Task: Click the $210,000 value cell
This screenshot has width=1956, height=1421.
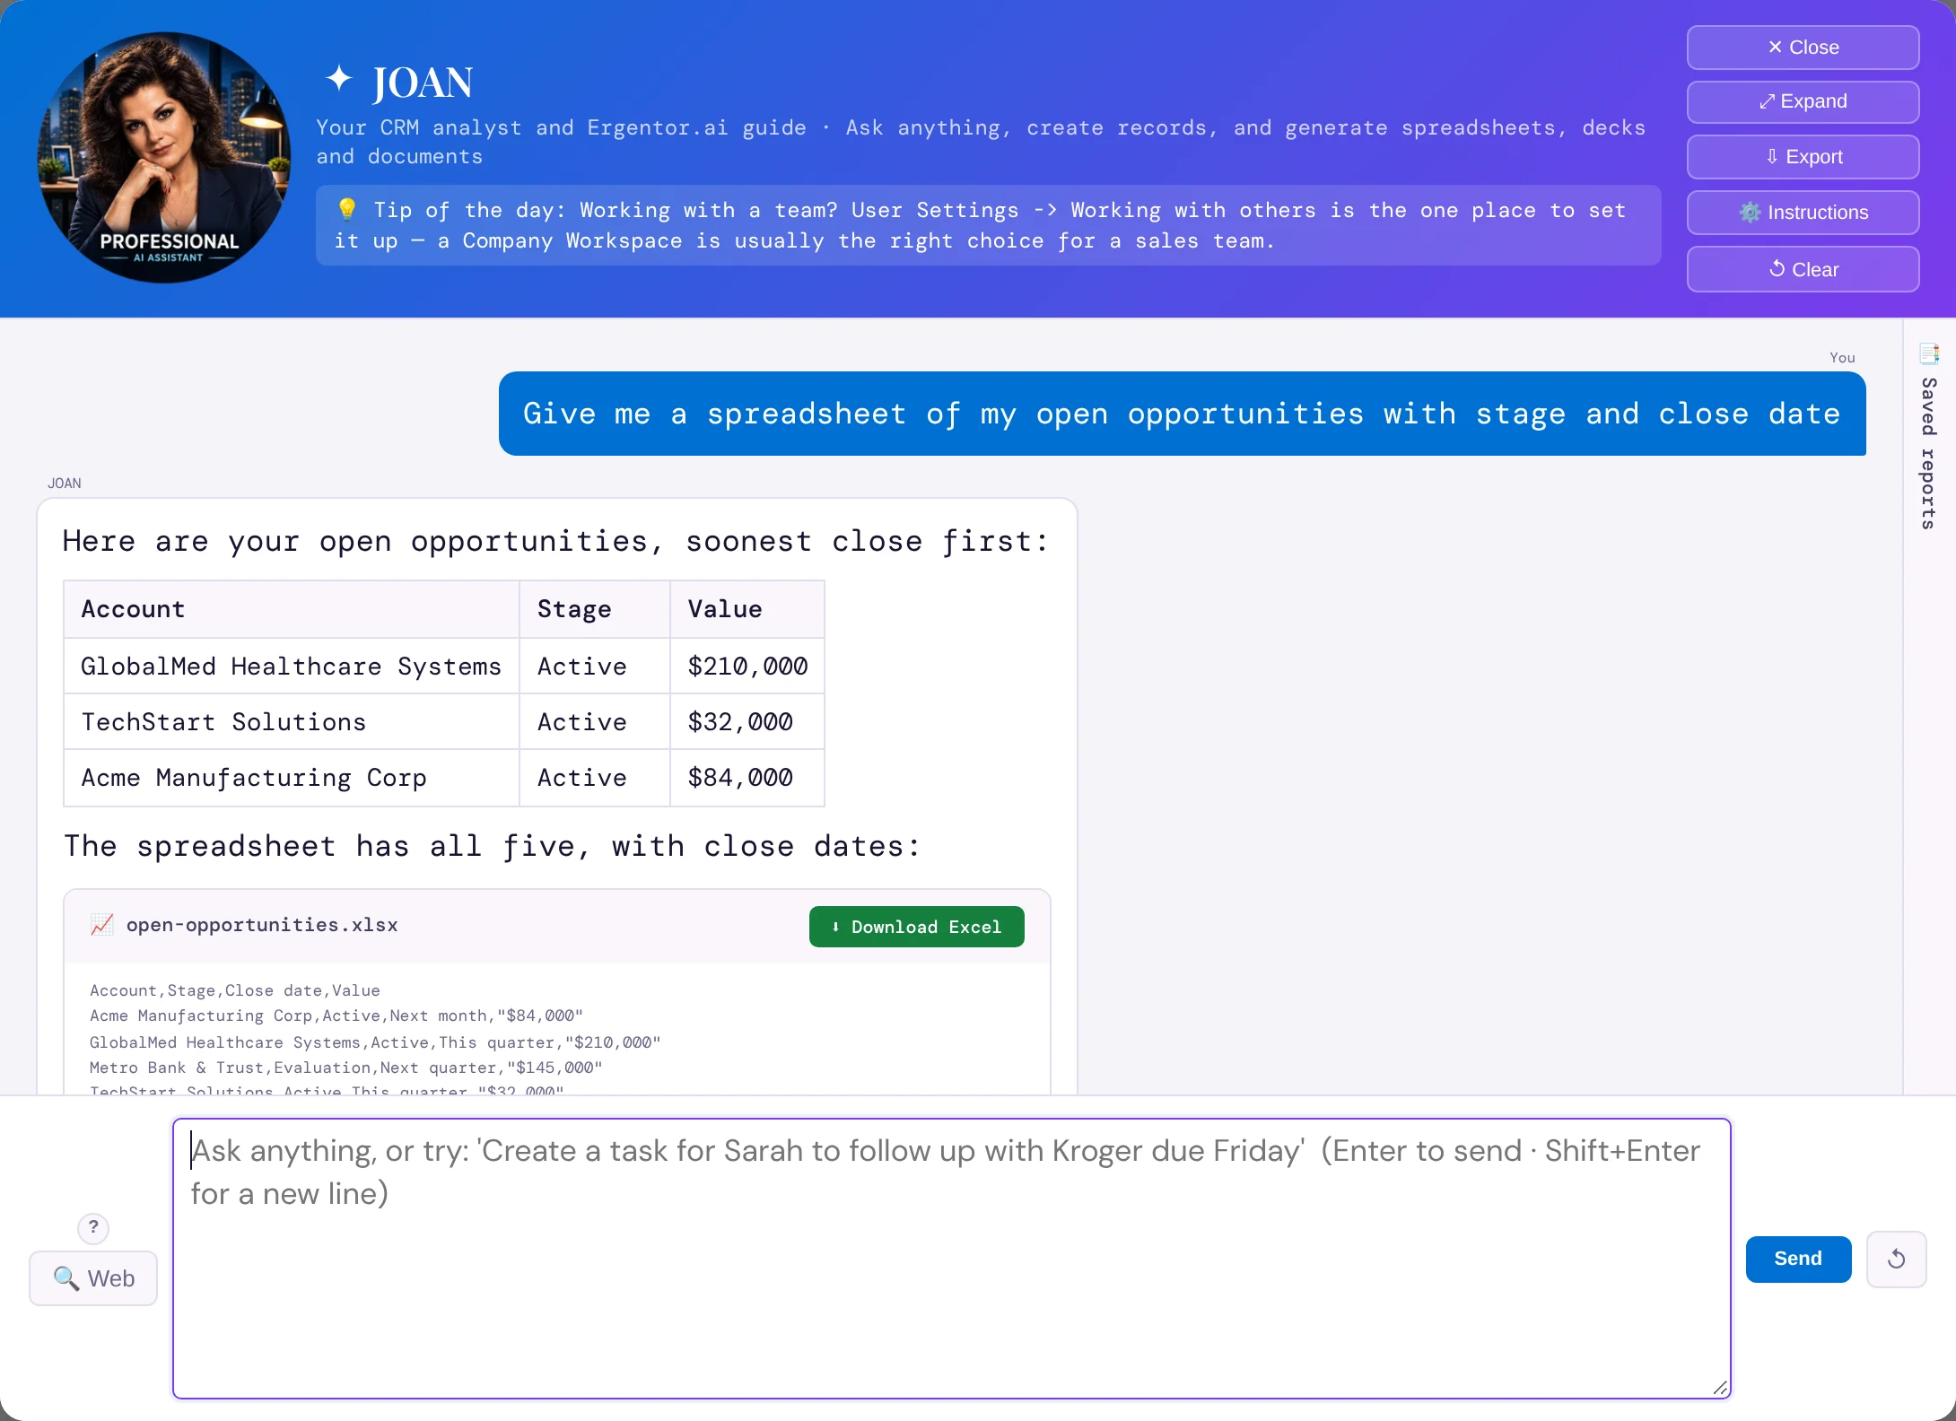Action: tap(747, 667)
